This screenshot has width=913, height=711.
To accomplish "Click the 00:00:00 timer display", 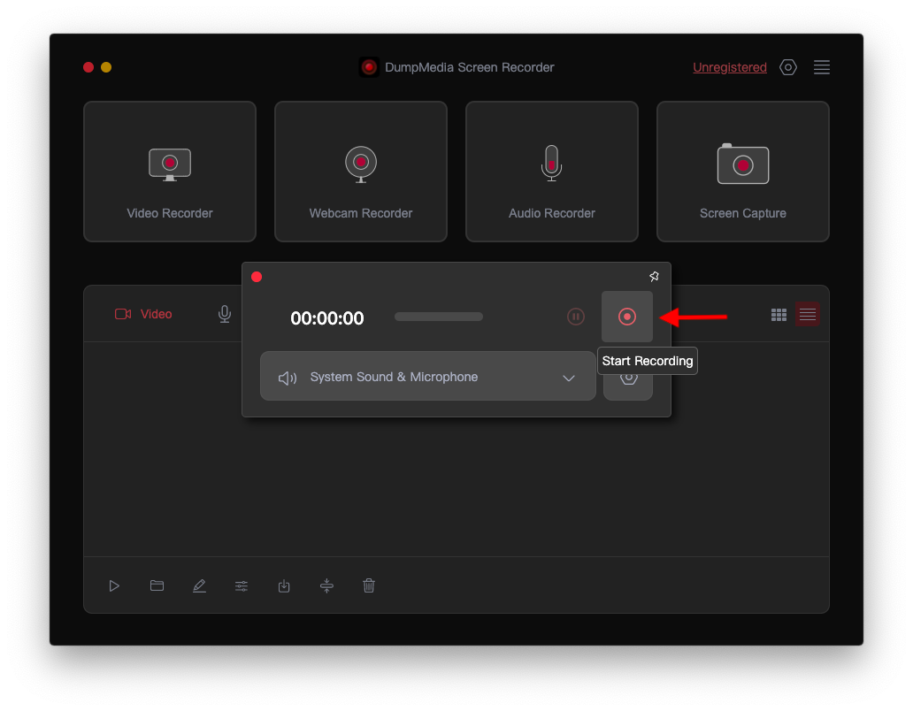I will [x=327, y=318].
